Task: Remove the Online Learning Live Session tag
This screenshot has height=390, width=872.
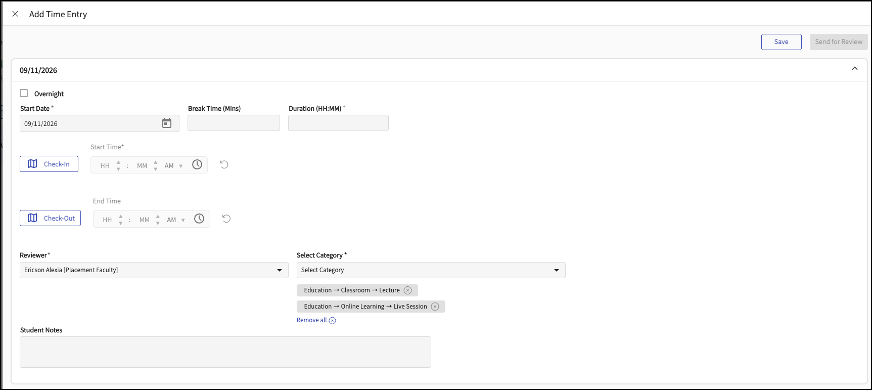Action: point(435,307)
